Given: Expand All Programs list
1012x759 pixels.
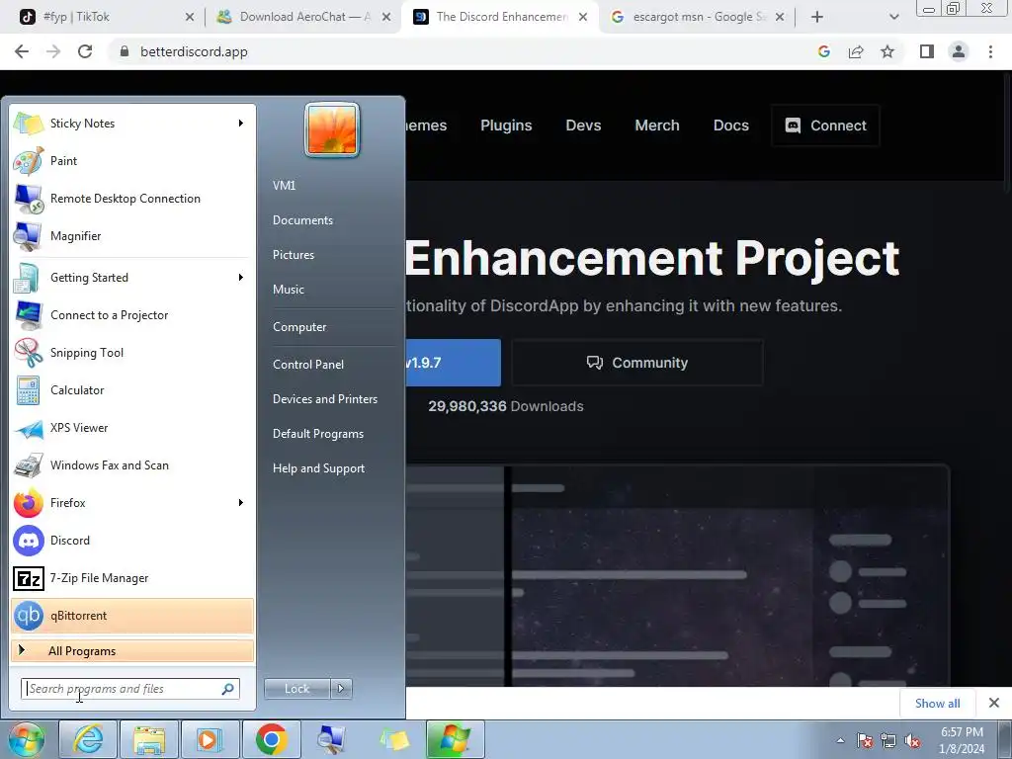Looking at the screenshot, I should point(132,650).
